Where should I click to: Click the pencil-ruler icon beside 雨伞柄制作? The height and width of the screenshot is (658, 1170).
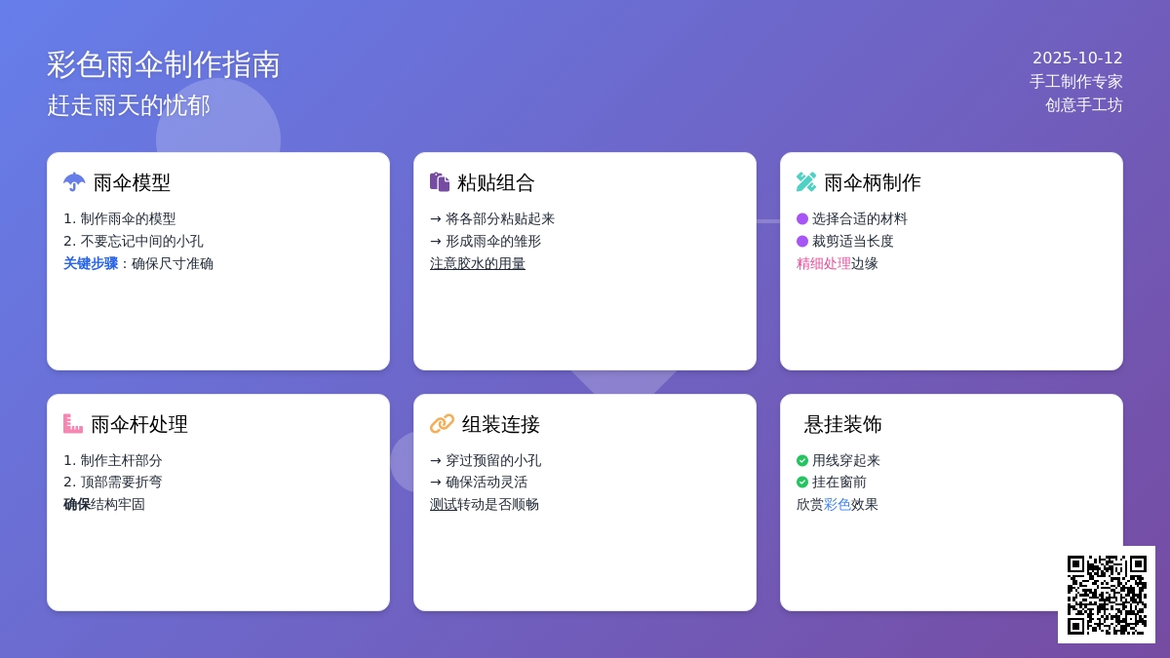806,182
